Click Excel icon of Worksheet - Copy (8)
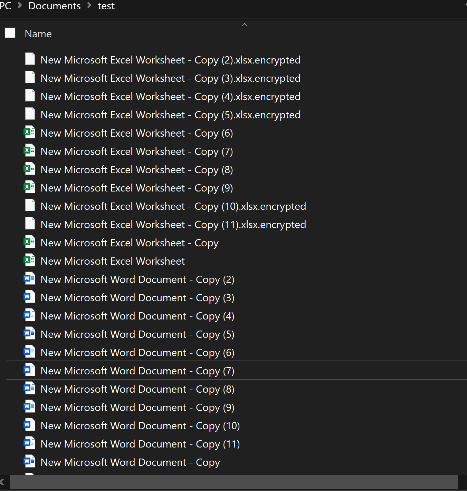 pos(29,169)
